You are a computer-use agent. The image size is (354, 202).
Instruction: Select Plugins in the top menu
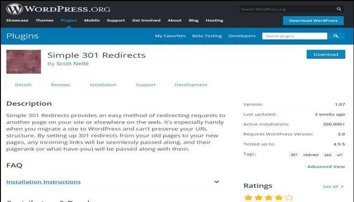[x=69, y=20]
